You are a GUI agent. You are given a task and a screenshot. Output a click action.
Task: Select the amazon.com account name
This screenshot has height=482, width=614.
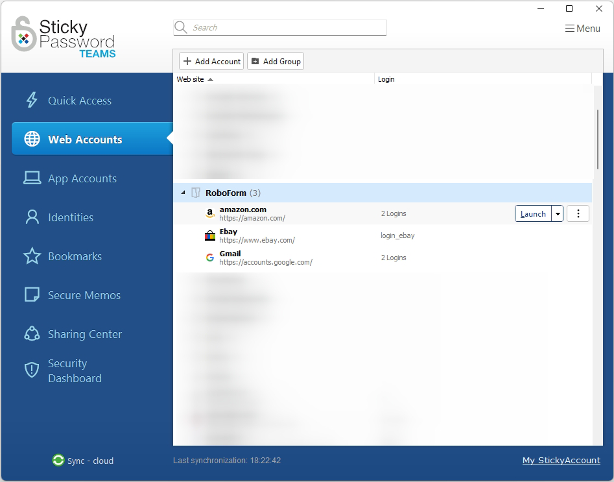[x=242, y=210]
